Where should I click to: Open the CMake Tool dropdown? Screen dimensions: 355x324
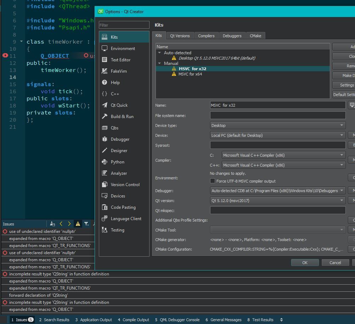click(278, 230)
